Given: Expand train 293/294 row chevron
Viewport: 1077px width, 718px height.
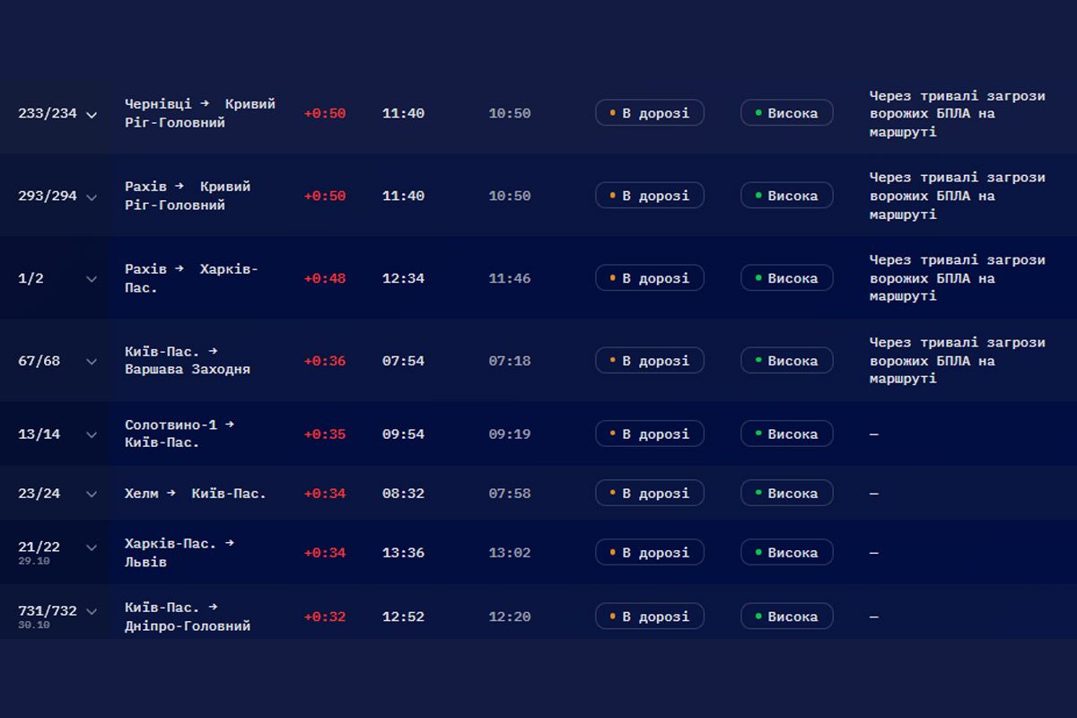Looking at the screenshot, I should [x=91, y=197].
